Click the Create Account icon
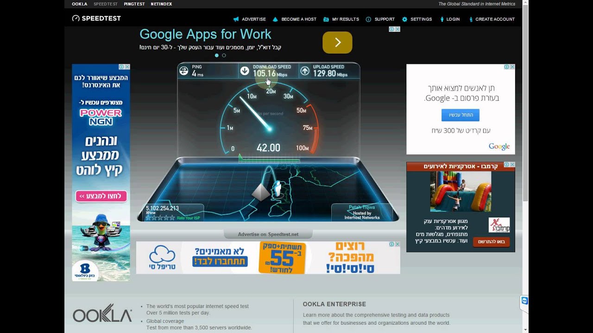 pos(471,19)
